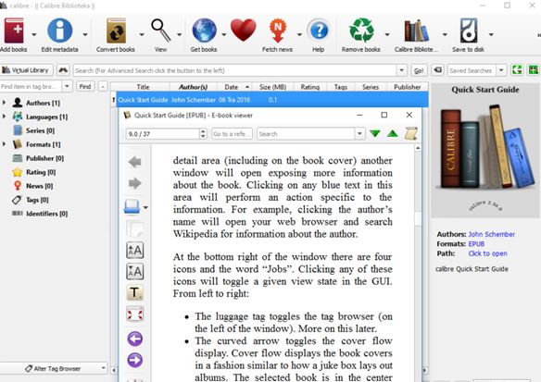Viewport: 541px width, 382px height.
Task: Click the Go to a reference field
Action: 232,134
